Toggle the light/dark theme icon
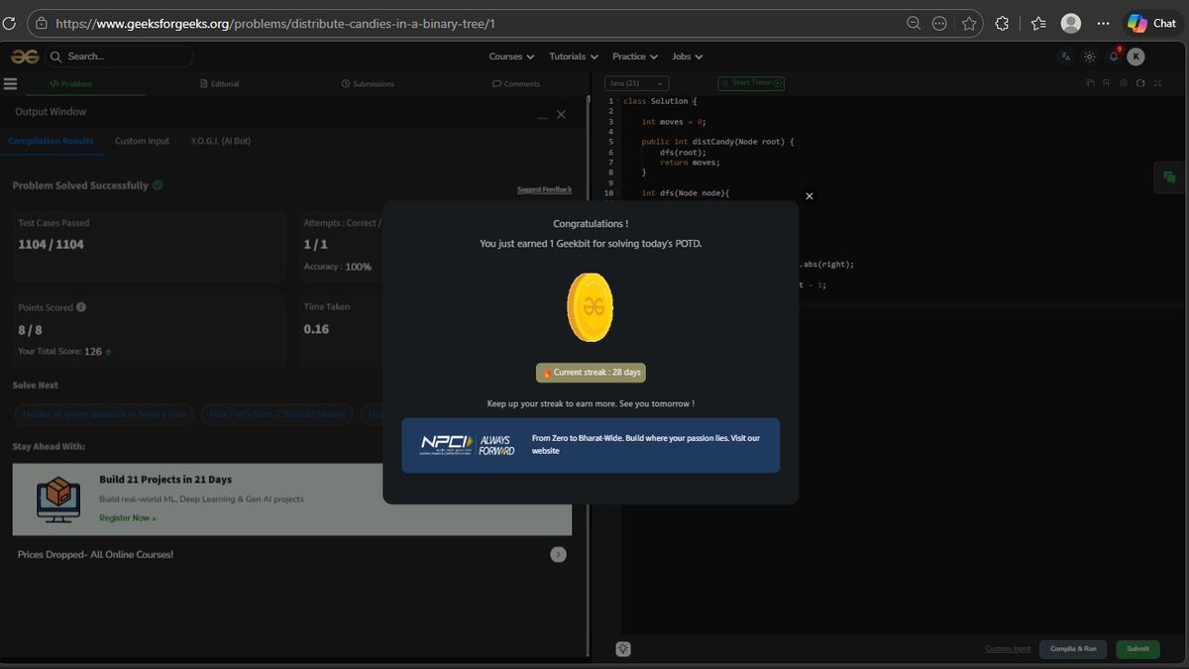The image size is (1189, 669). click(1090, 56)
